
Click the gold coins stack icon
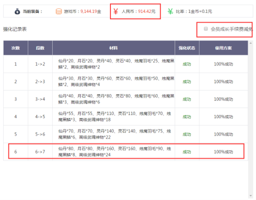click(x=59, y=12)
